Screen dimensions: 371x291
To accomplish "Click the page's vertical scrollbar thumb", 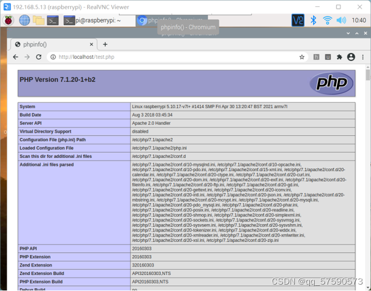I will coord(367,75).
